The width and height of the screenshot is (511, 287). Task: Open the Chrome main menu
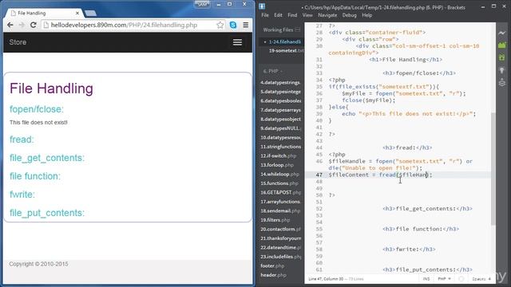tap(245, 25)
